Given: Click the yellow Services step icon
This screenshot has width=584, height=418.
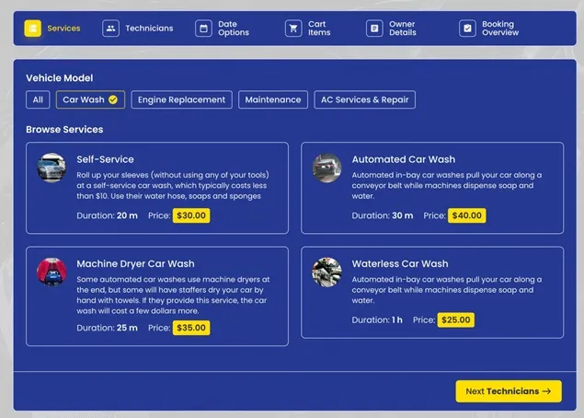Looking at the screenshot, I should coord(33,29).
